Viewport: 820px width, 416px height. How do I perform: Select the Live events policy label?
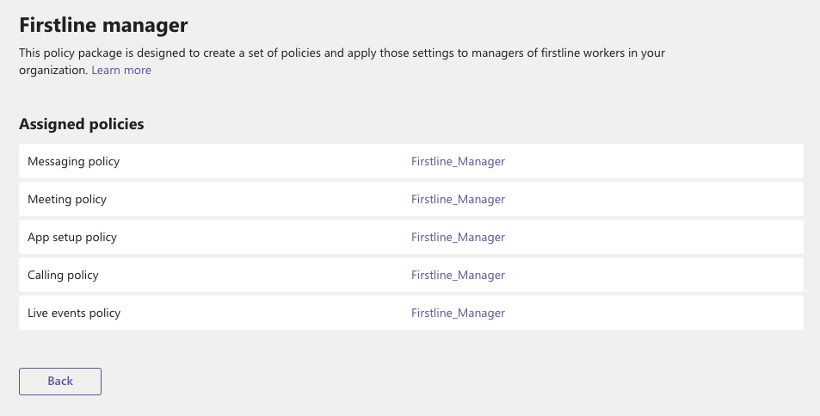click(74, 313)
